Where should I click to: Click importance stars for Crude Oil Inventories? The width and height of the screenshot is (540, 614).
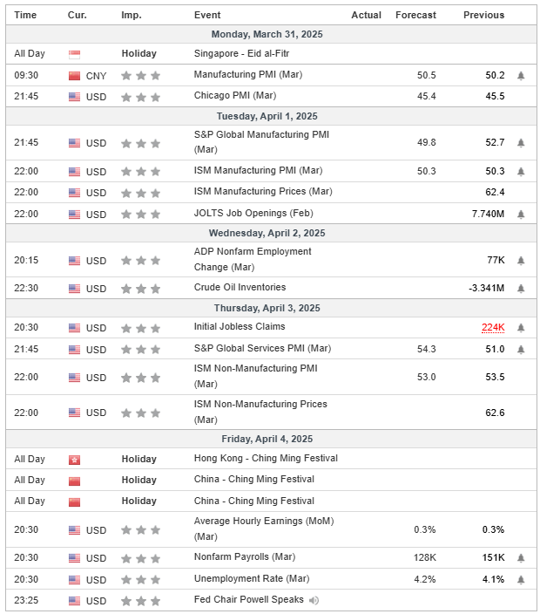click(x=141, y=289)
